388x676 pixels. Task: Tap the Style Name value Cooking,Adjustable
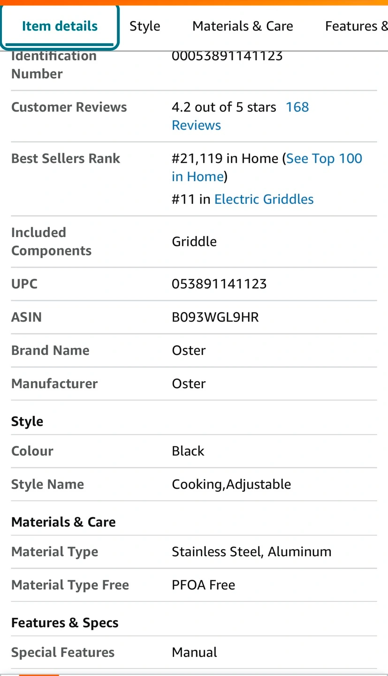tap(231, 484)
